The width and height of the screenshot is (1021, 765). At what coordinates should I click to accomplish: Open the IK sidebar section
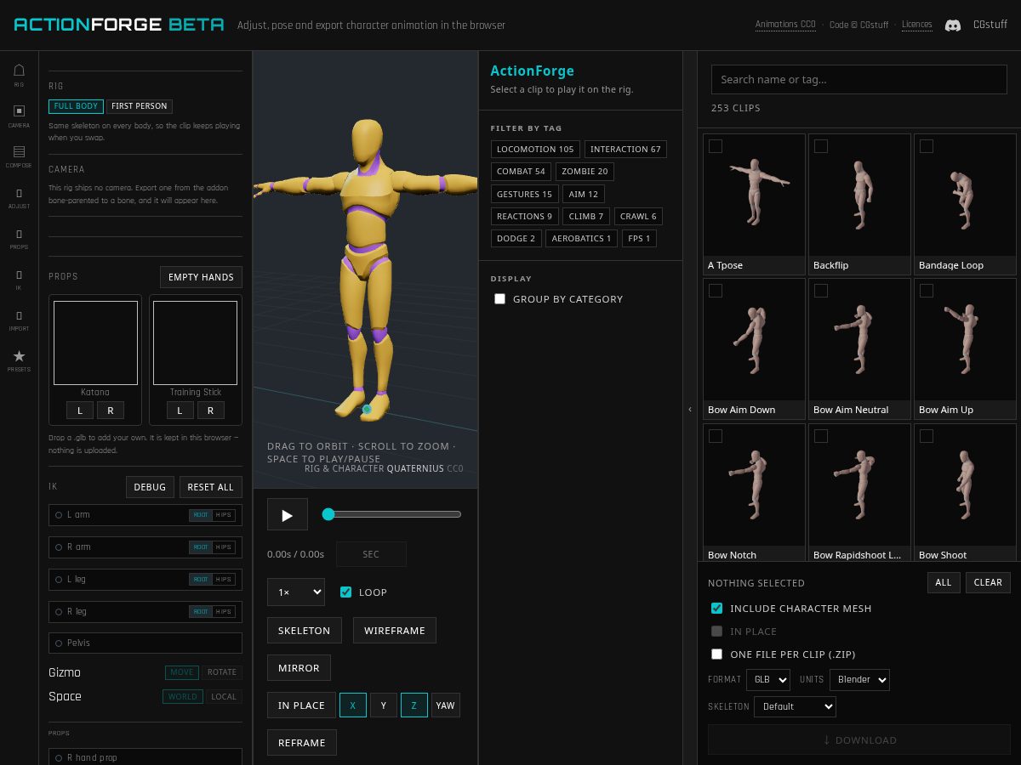pos(19,279)
